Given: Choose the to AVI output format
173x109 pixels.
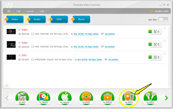Looking at the screenshot, I should (x=22, y=98).
